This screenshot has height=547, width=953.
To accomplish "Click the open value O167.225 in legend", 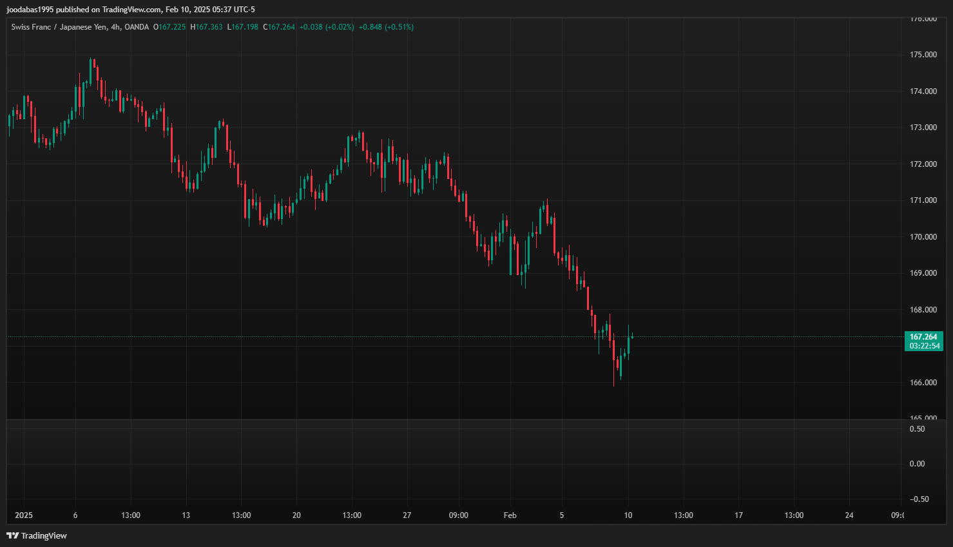I will click(x=169, y=27).
